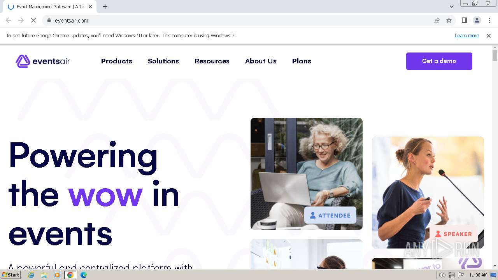Bookmark this page with star
Screen dimensions: 498x280
point(449,20)
